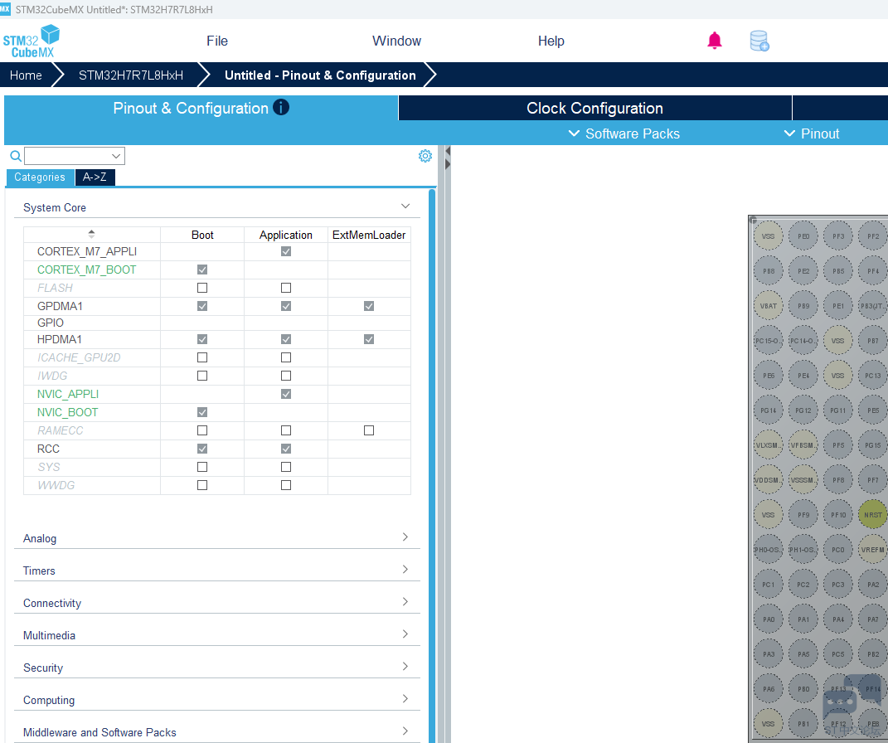Select the PB7 pin on the chip
Image resolution: width=888 pixels, height=743 pixels.
(873, 340)
